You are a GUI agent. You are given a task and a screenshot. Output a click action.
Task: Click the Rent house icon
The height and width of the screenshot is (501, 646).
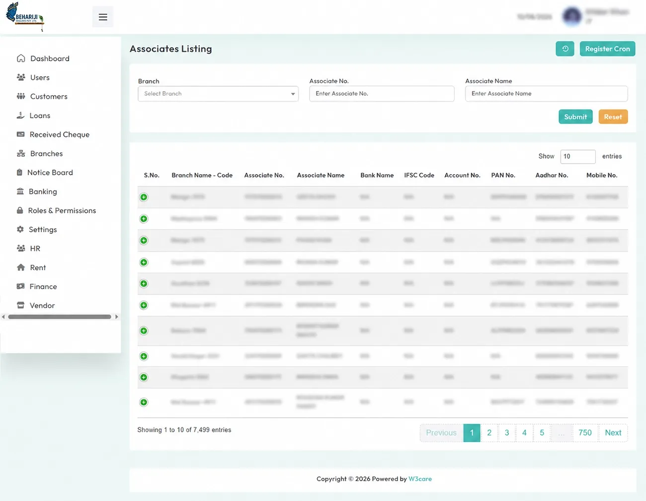[x=21, y=267]
